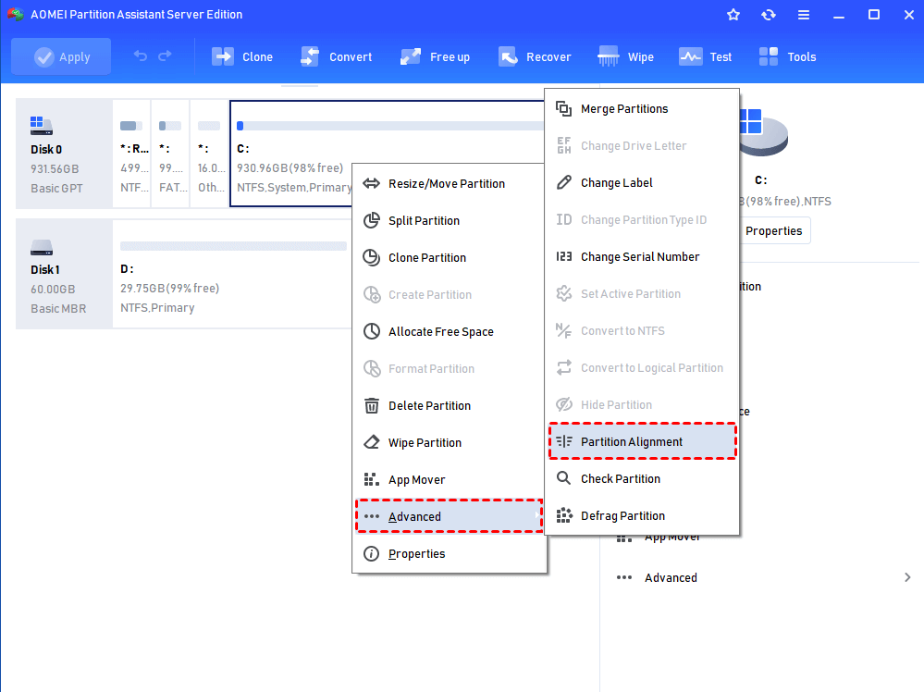This screenshot has height=692, width=924.
Task: Select Disk 1 in the disk list
Action: (64, 274)
